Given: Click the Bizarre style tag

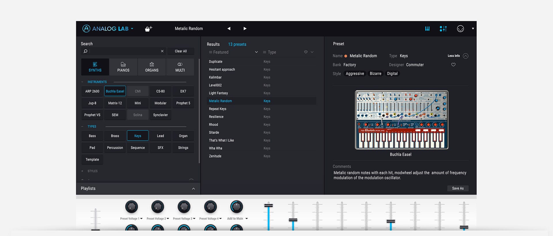Looking at the screenshot, I should point(376,73).
